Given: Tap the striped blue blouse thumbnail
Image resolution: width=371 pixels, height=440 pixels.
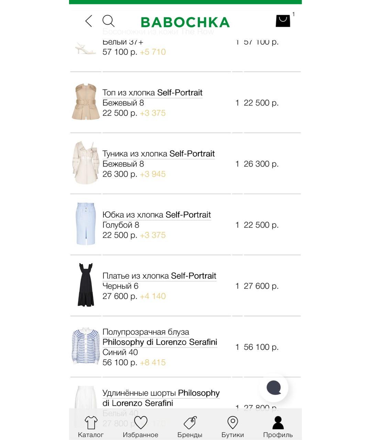Looking at the screenshot, I should coord(86,346).
